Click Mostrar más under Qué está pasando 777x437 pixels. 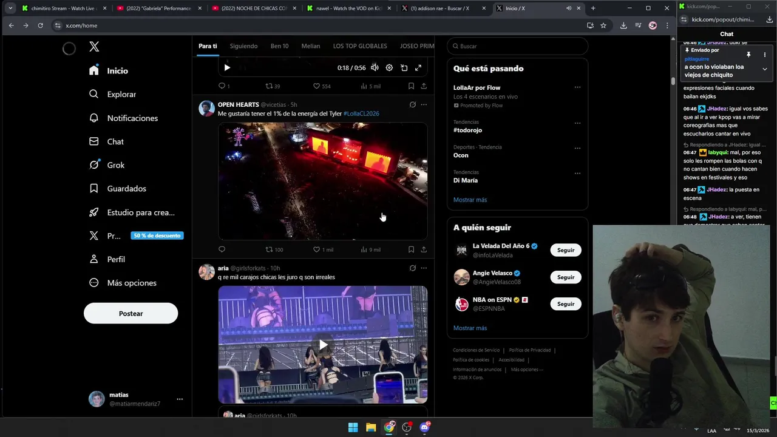click(x=470, y=200)
